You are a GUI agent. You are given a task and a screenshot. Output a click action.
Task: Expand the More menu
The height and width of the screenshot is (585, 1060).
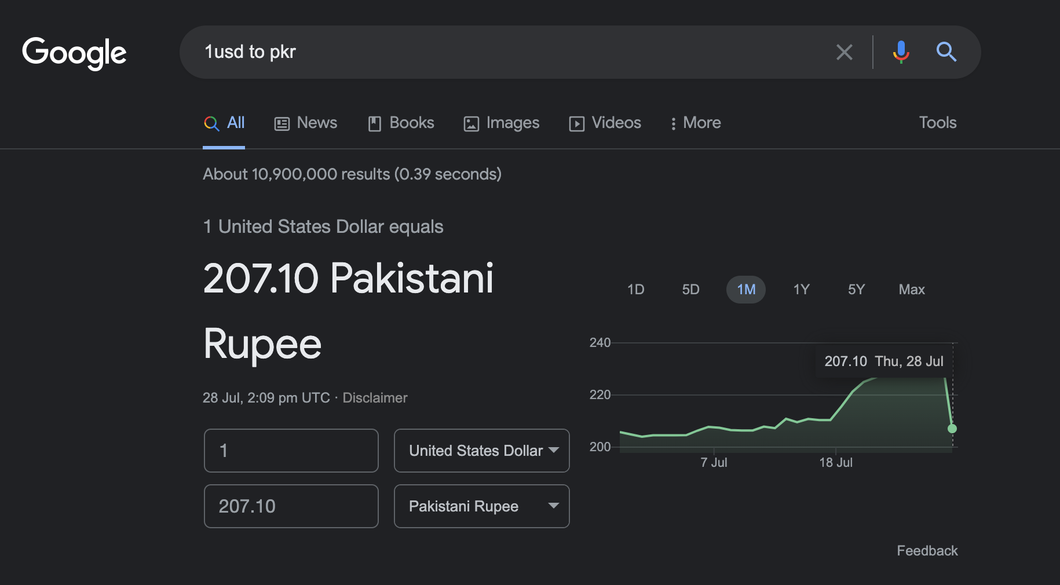[x=696, y=123]
